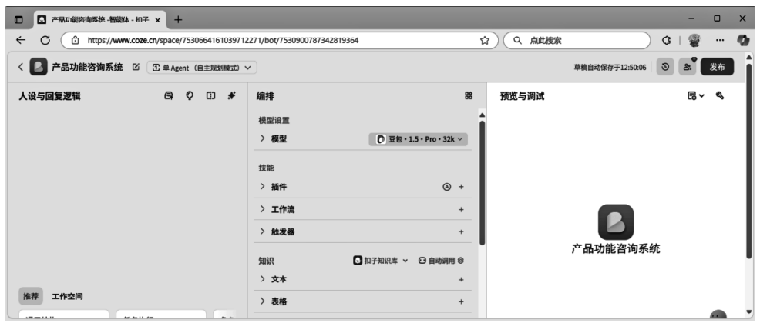Screen dimensions: 760x323
Task: Open the version history clock icon
Action: click(x=665, y=67)
